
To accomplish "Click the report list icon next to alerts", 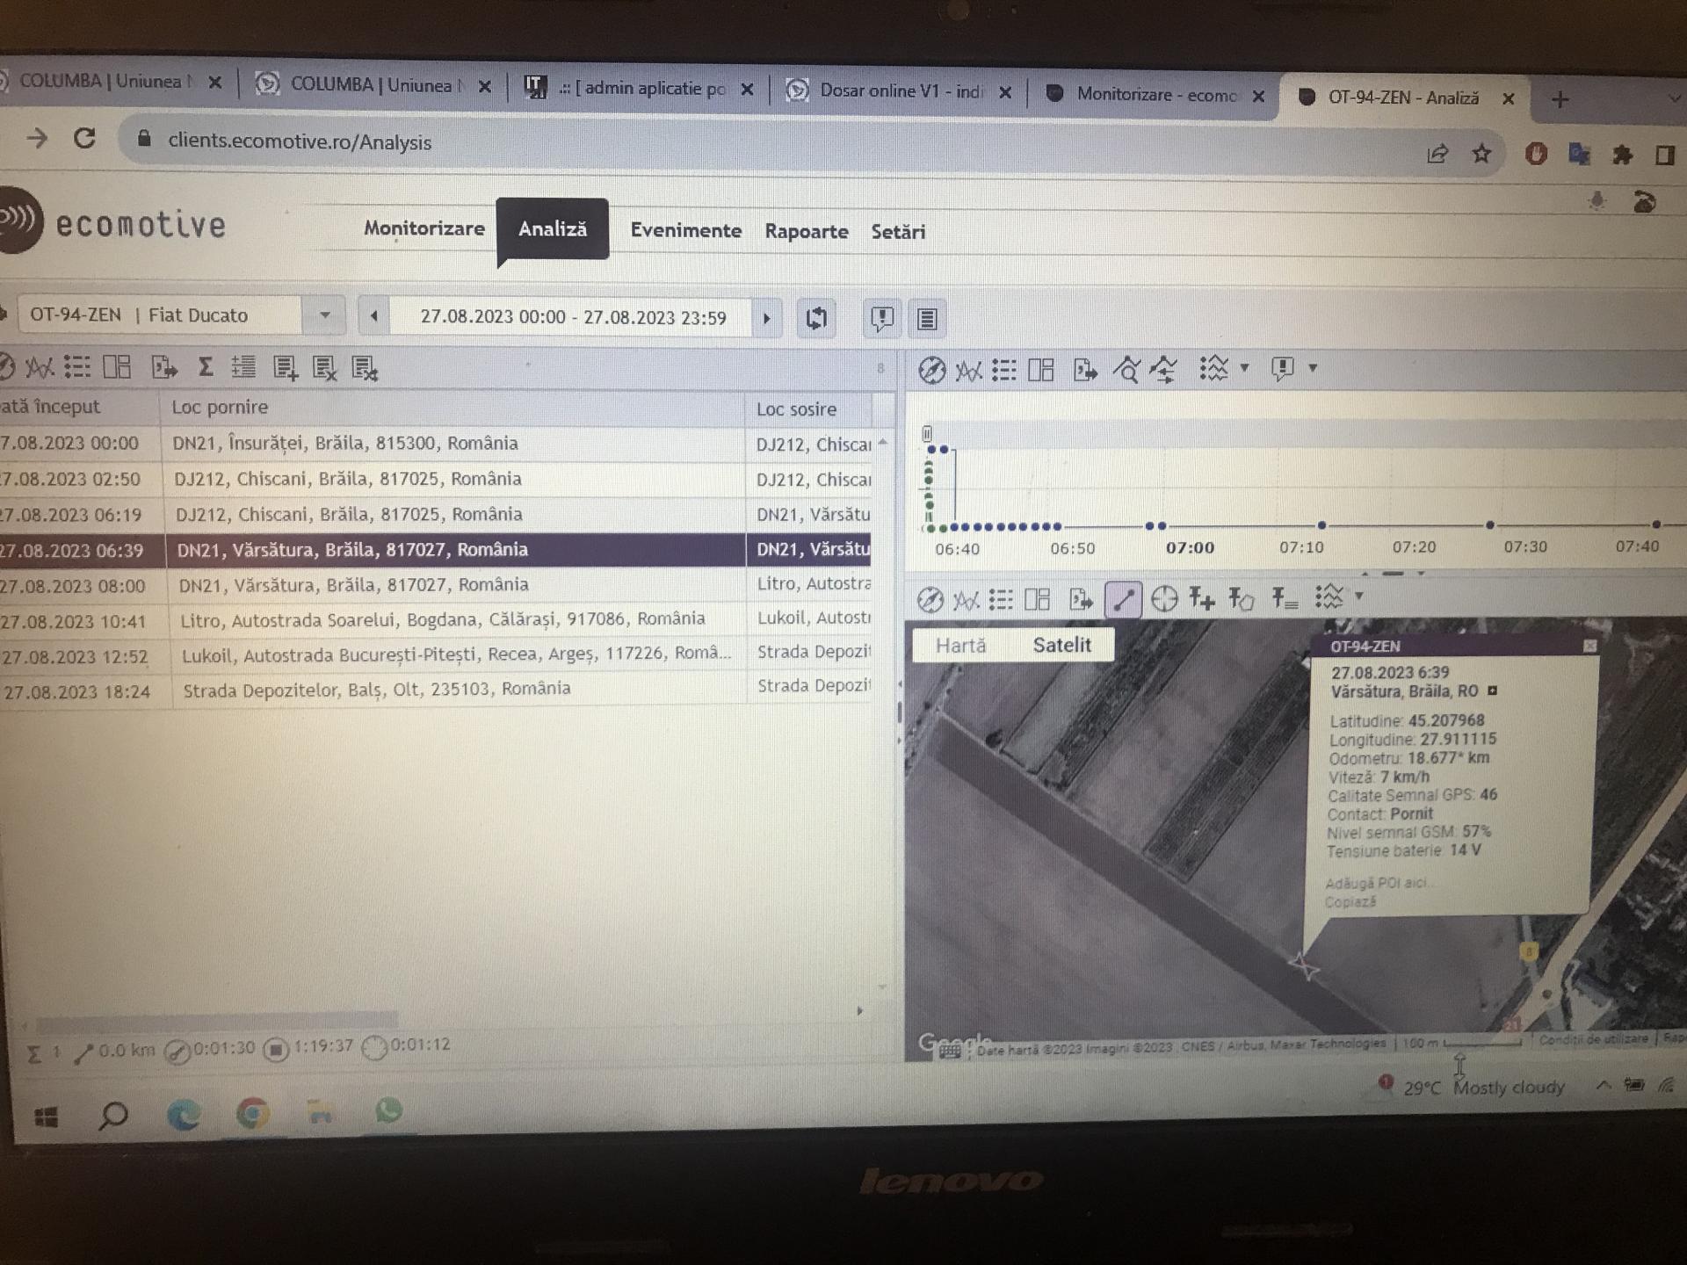I will point(927,319).
